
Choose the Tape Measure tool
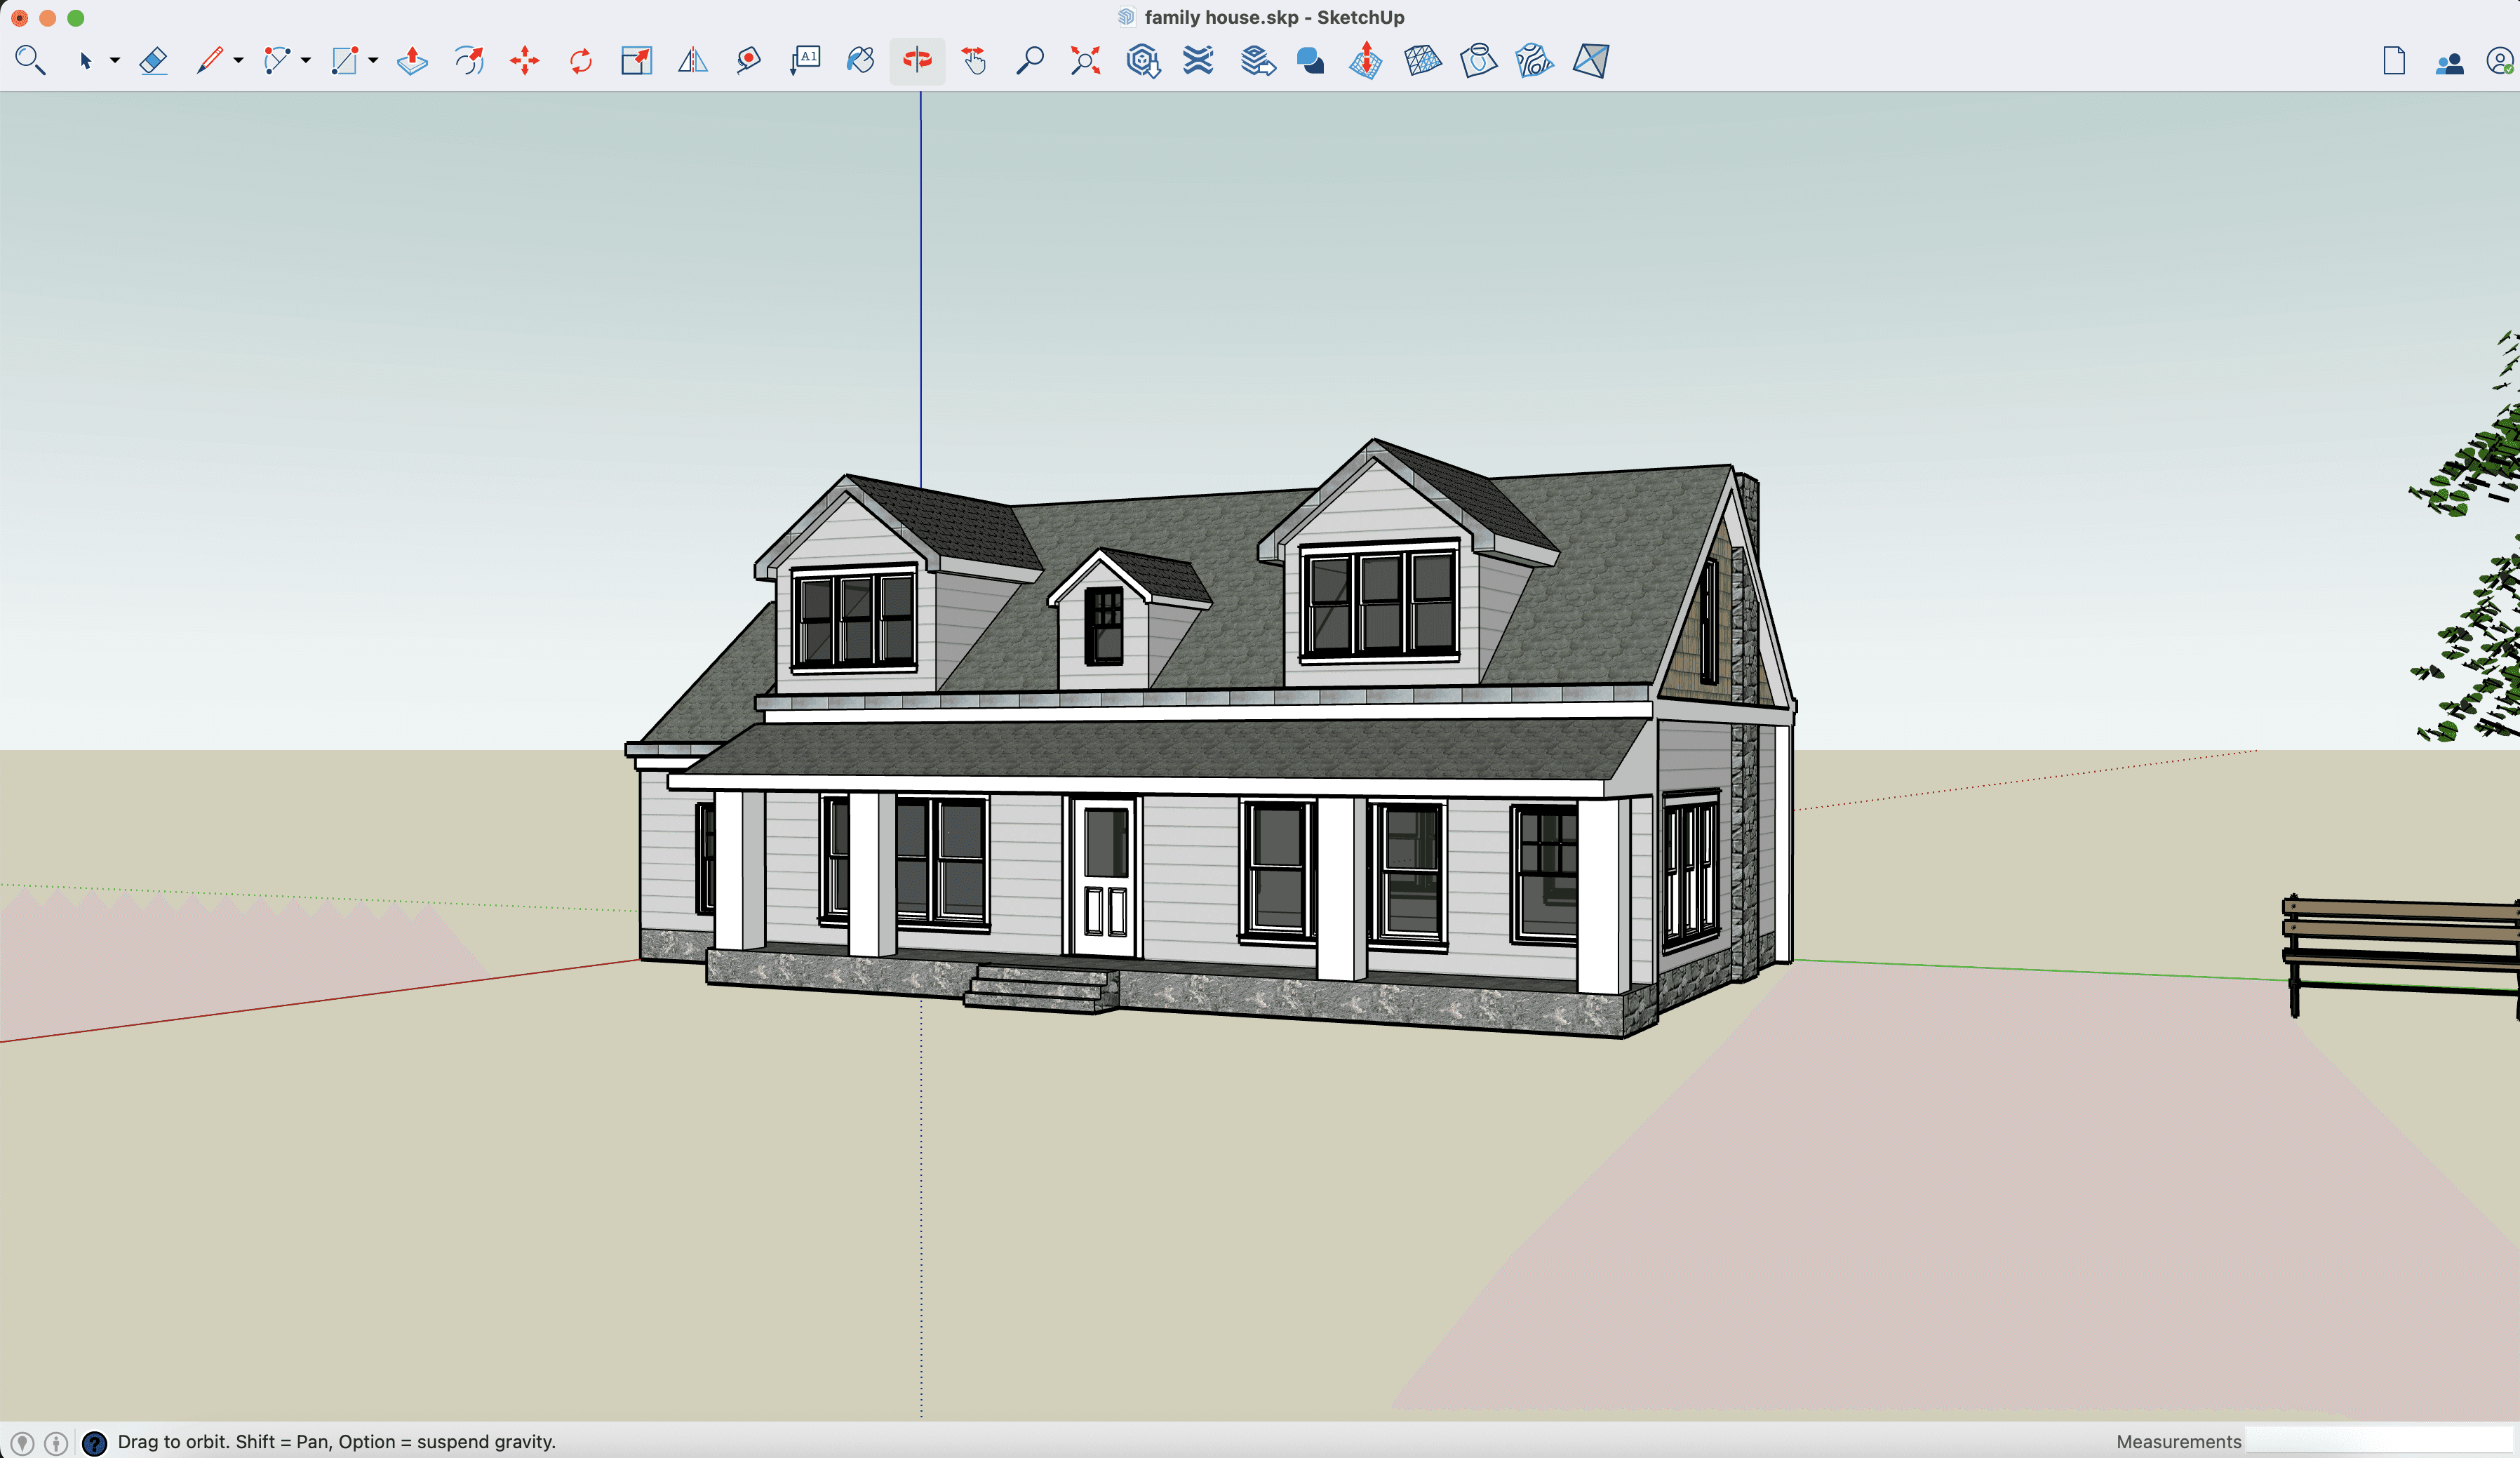point(748,61)
